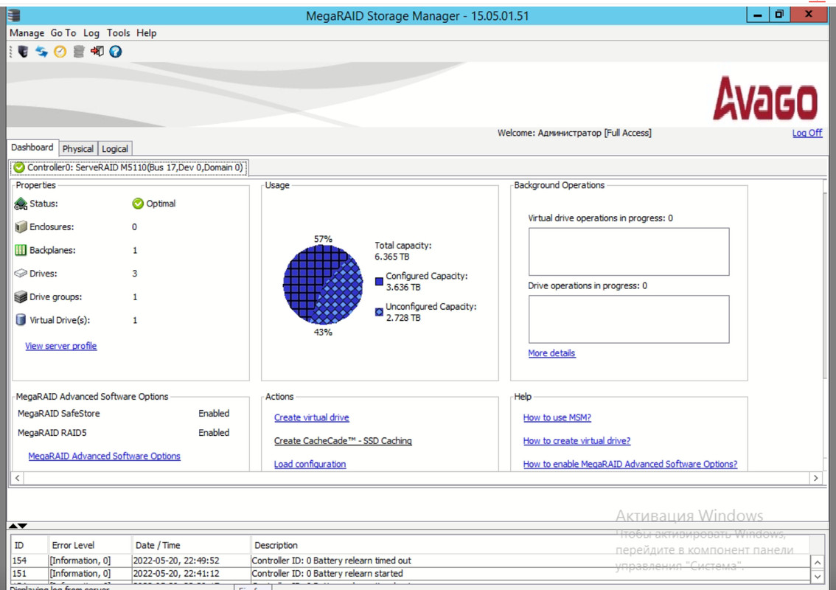Screen dimensions: 836x590
Task: Select log row 151 Battery relearn started
Action: point(410,574)
